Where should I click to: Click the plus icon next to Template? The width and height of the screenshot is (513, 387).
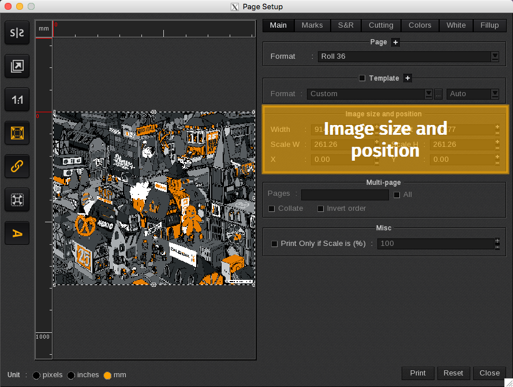(x=407, y=78)
